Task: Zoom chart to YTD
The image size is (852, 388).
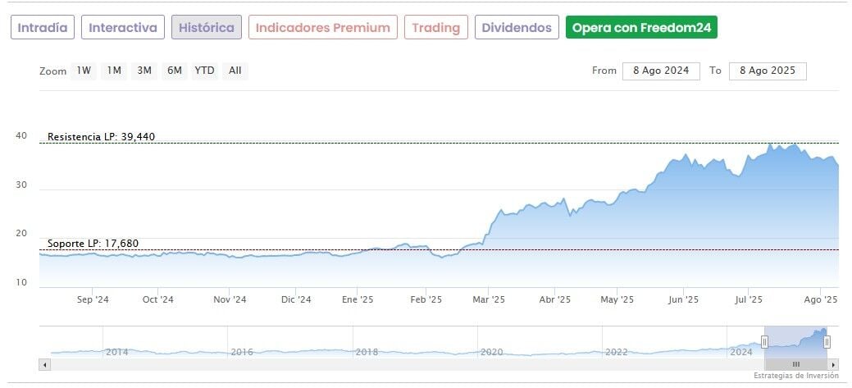Action: (x=204, y=71)
